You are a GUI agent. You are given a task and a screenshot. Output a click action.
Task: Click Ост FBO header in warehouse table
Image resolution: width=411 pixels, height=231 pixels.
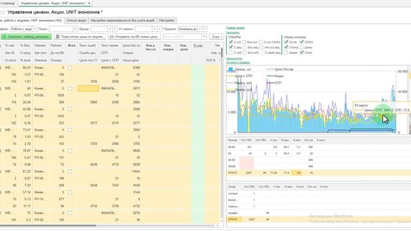point(249,187)
